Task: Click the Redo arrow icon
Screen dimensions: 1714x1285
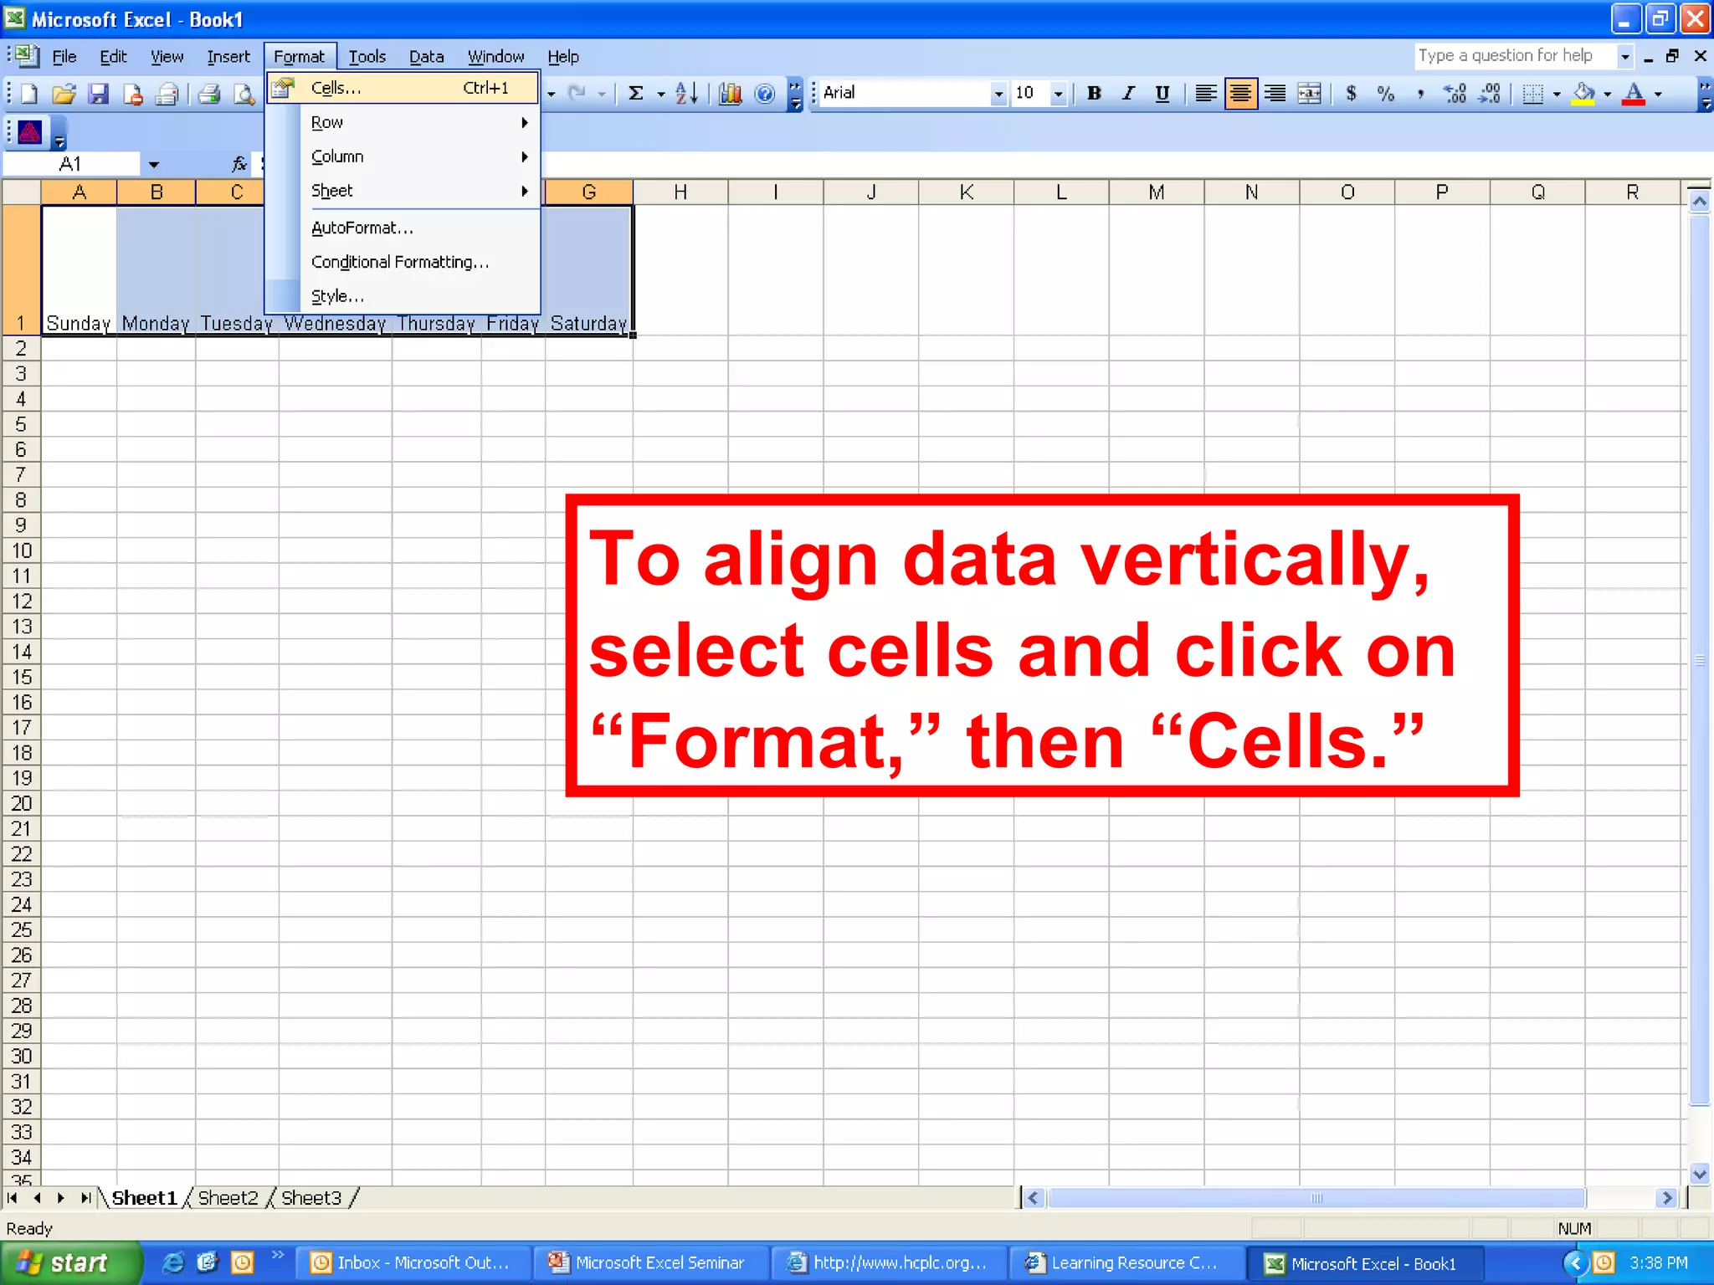Action: (577, 94)
